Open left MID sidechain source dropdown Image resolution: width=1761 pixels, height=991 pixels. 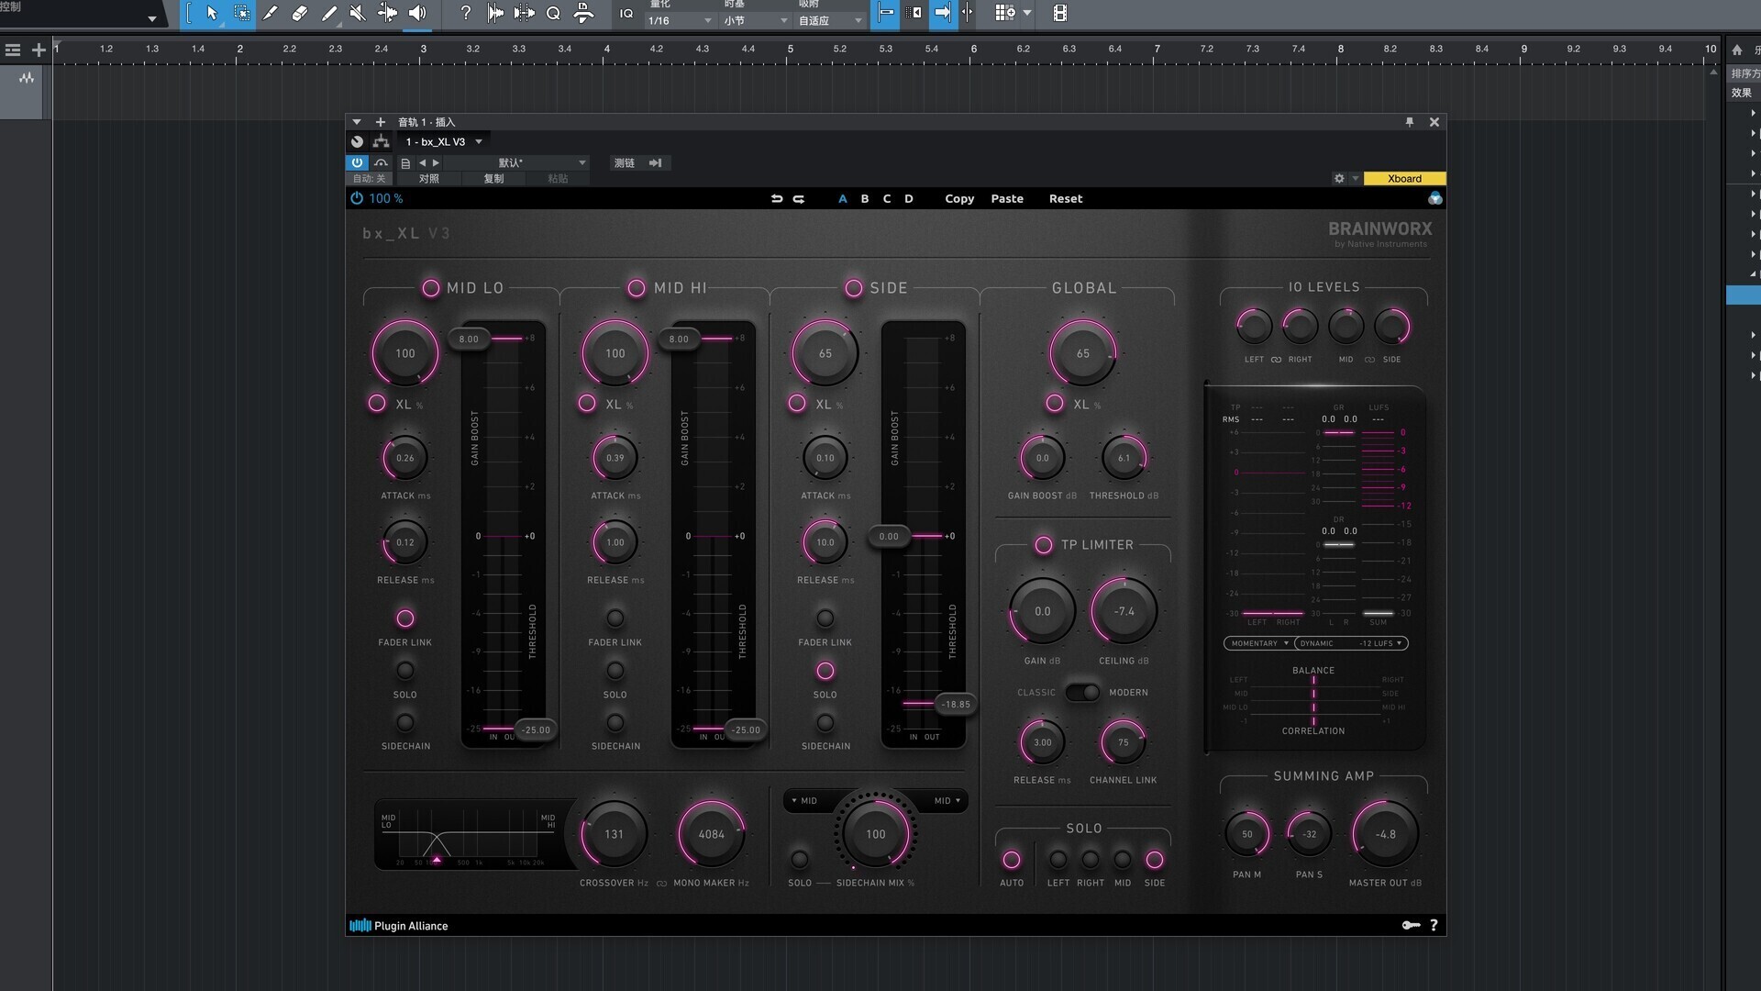click(804, 800)
